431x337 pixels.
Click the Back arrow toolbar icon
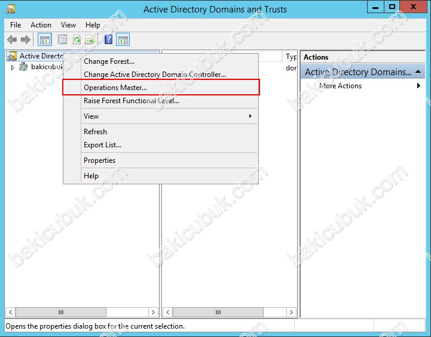point(12,40)
